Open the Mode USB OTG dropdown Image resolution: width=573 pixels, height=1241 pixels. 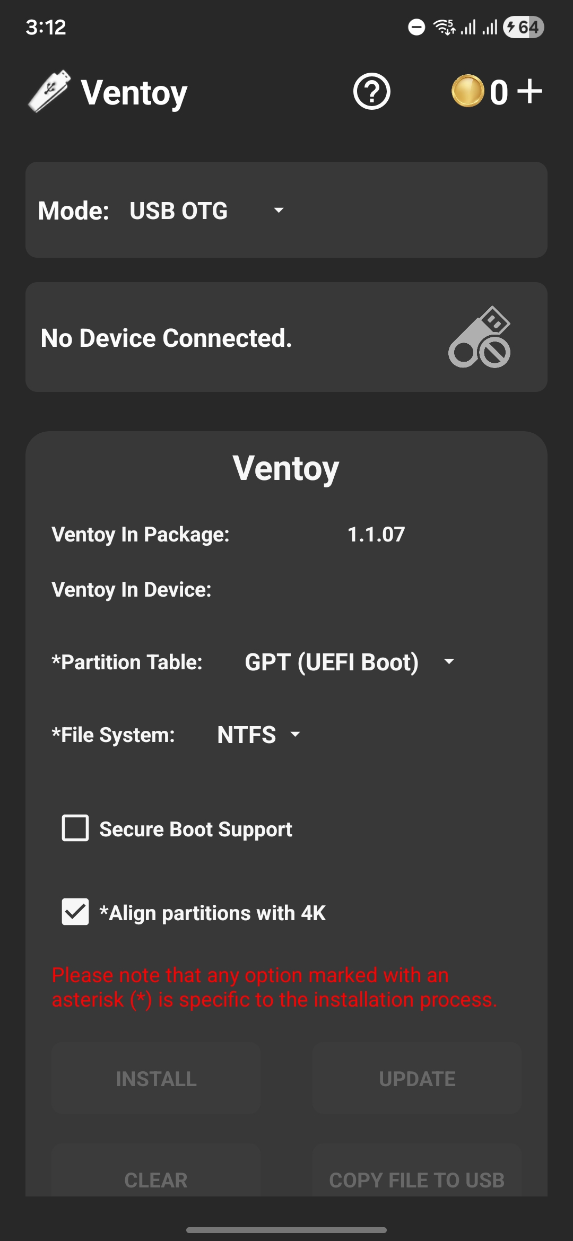207,211
